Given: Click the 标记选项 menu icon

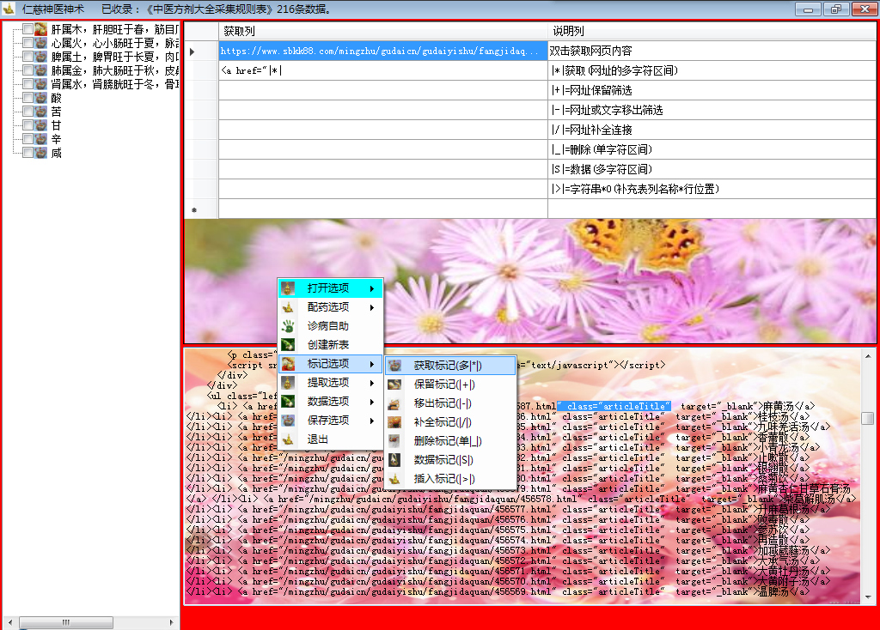Looking at the screenshot, I should [x=288, y=364].
